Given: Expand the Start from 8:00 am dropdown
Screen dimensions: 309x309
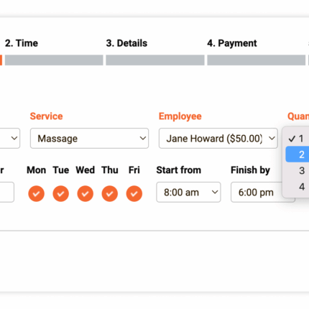Looking at the screenshot, I should click(188, 192).
